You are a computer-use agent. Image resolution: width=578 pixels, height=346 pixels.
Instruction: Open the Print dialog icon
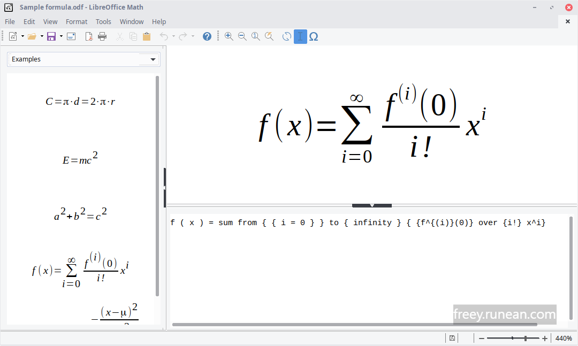pyautogui.click(x=102, y=36)
